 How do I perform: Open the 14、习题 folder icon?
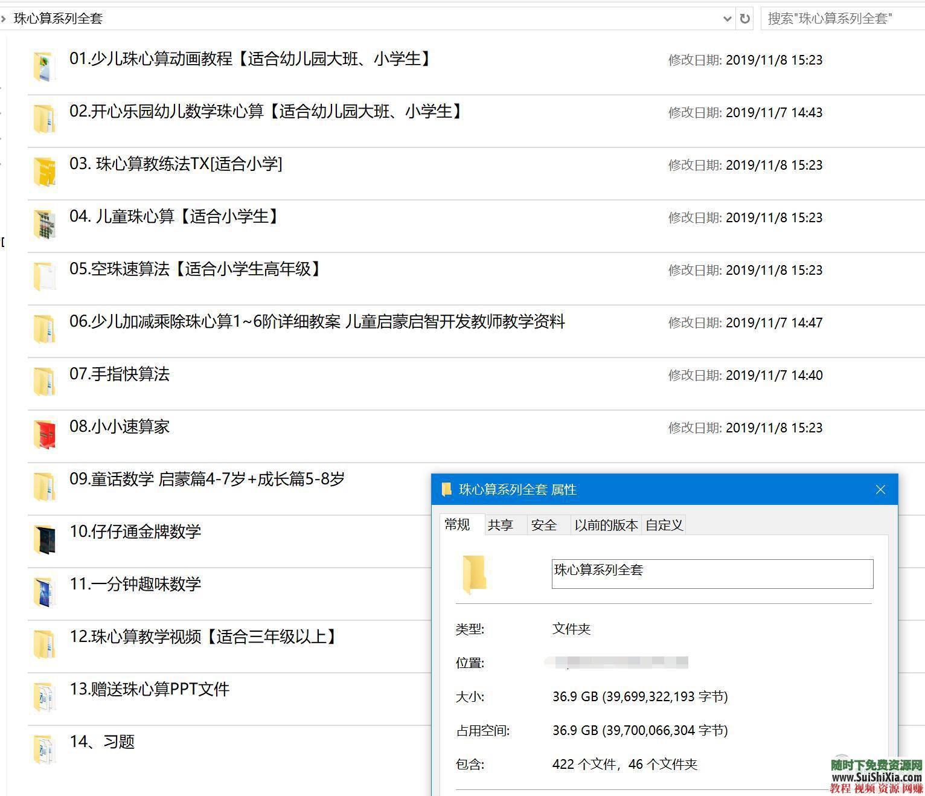pyautogui.click(x=44, y=749)
